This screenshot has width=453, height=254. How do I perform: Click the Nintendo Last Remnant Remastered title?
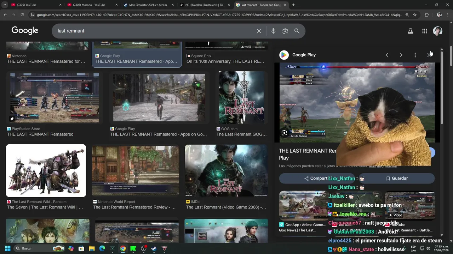tap(46, 61)
